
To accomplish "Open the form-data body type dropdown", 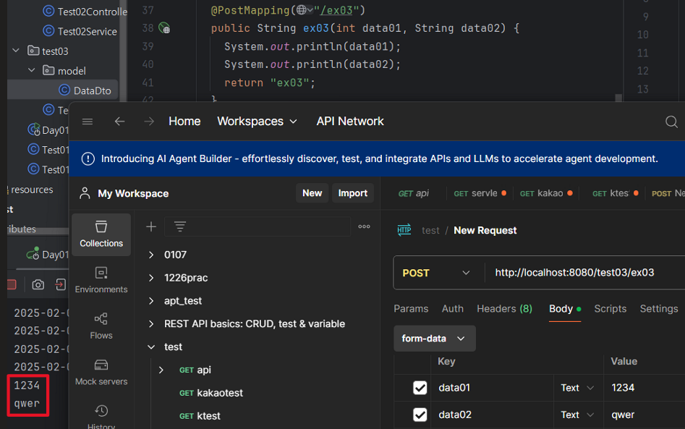I will (434, 339).
